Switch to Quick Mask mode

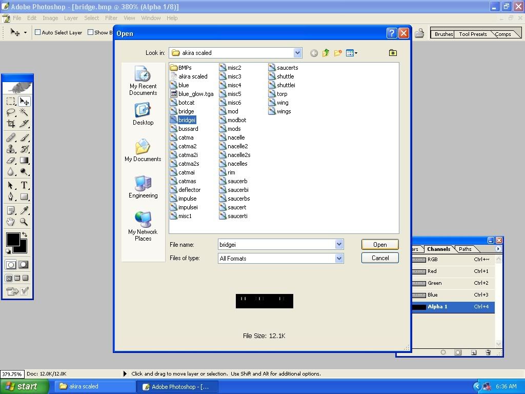[x=24, y=265]
